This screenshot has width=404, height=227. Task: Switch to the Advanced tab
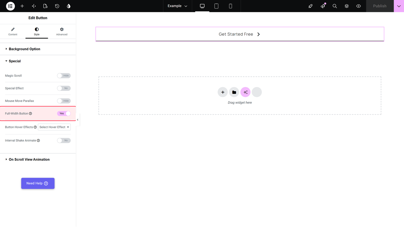62,32
